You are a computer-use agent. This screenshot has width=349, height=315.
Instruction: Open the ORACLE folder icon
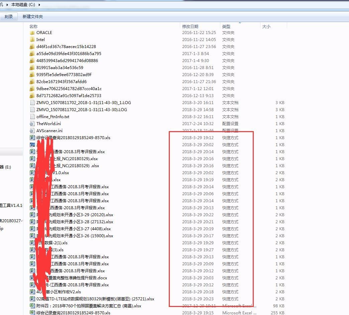(32, 33)
